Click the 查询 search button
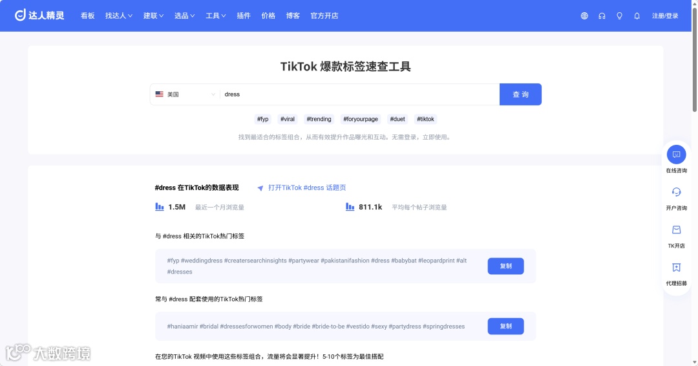Viewport: 698px width, 366px height. pos(520,94)
